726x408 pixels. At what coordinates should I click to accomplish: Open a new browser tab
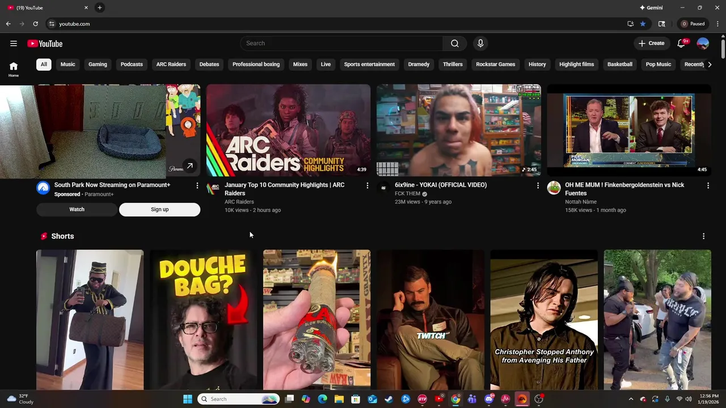[x=99, y=7]
